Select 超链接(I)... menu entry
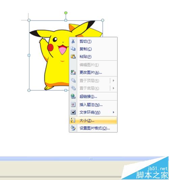 pyautogui.click(x=93, y=97)
